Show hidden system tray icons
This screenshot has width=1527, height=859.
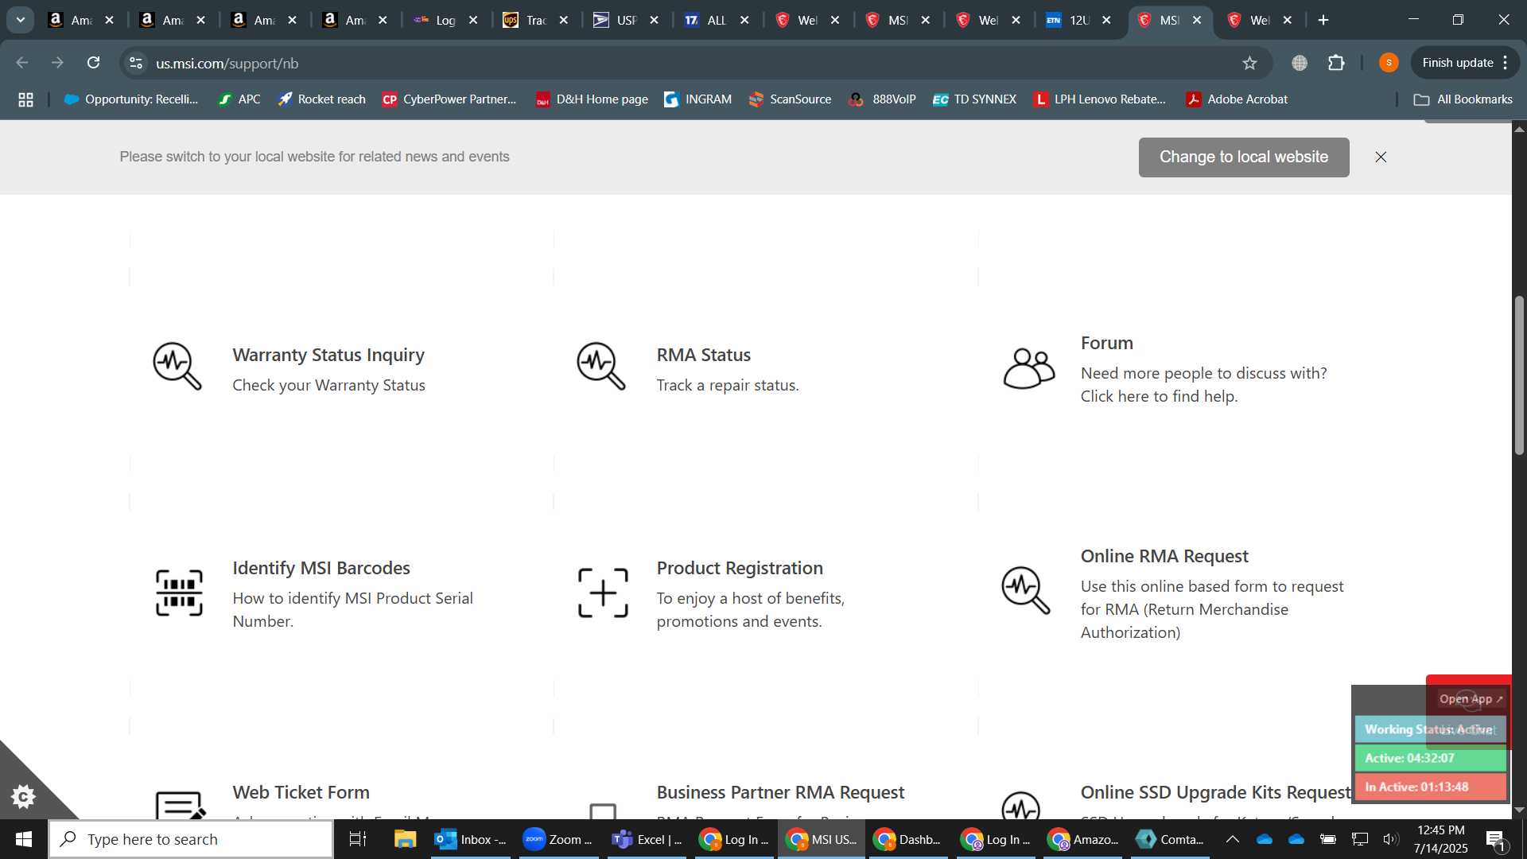[x=1232, y=839]
